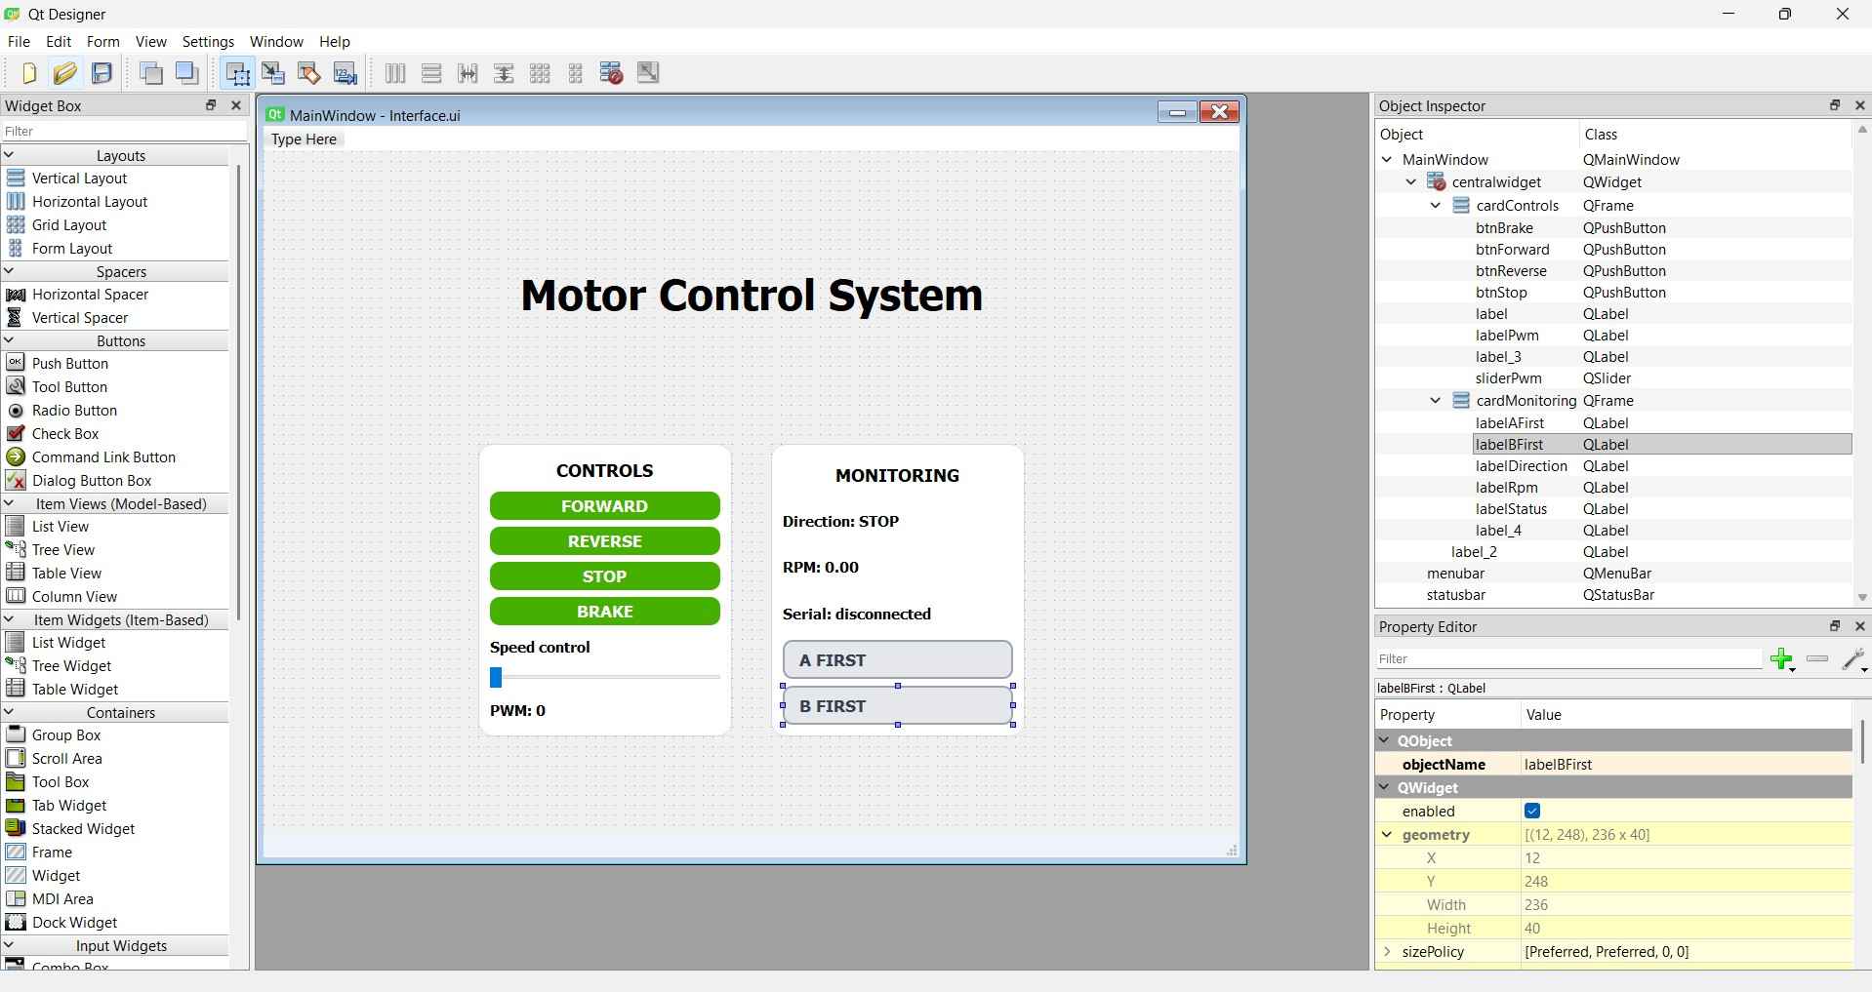Click Lay Out Horizontally in Splitter icon
Viewport: 1872px width, 992px height.
(468, 73)
